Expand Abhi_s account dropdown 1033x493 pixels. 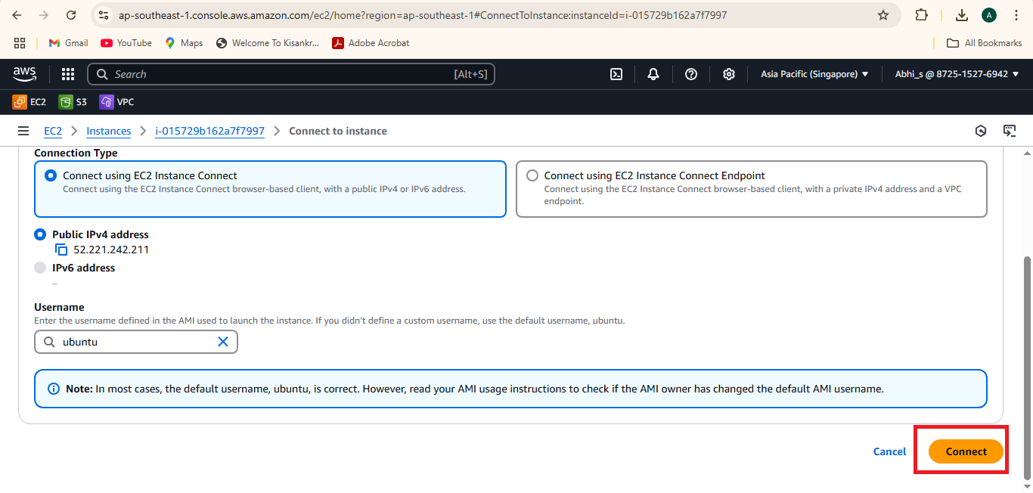(x=957, y=74)
